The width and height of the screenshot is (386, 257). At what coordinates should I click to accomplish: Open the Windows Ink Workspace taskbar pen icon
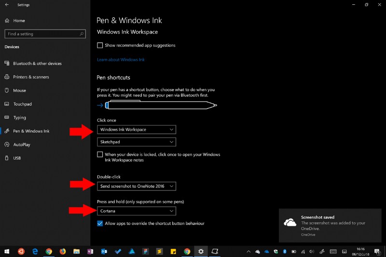[215, 251]
